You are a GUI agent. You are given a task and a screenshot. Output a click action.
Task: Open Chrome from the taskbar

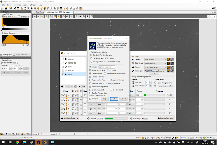tap(17, 142)
